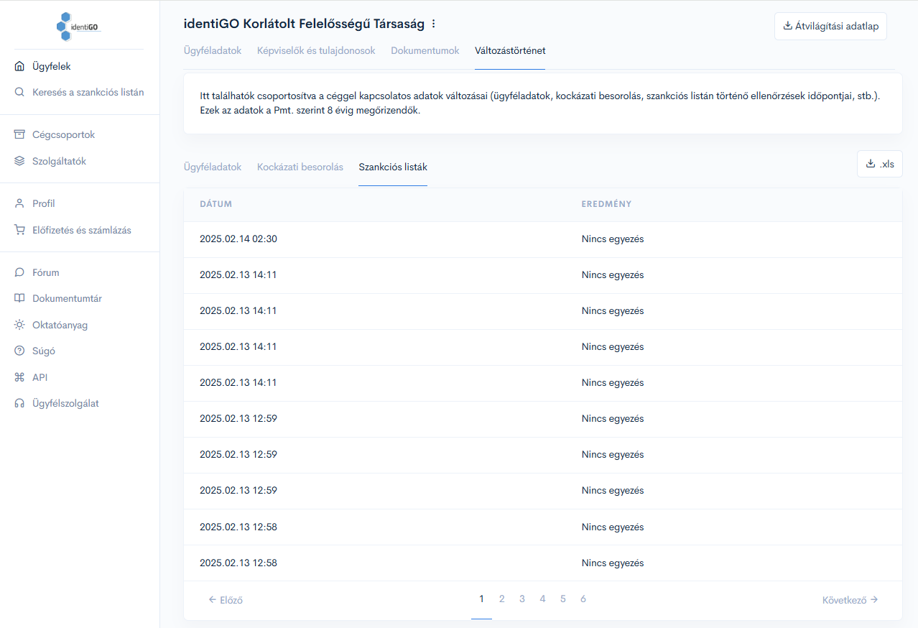918x628 pixels.
Task: Click the speech bubble icon beside Fórum
Action: pos(19,272)
